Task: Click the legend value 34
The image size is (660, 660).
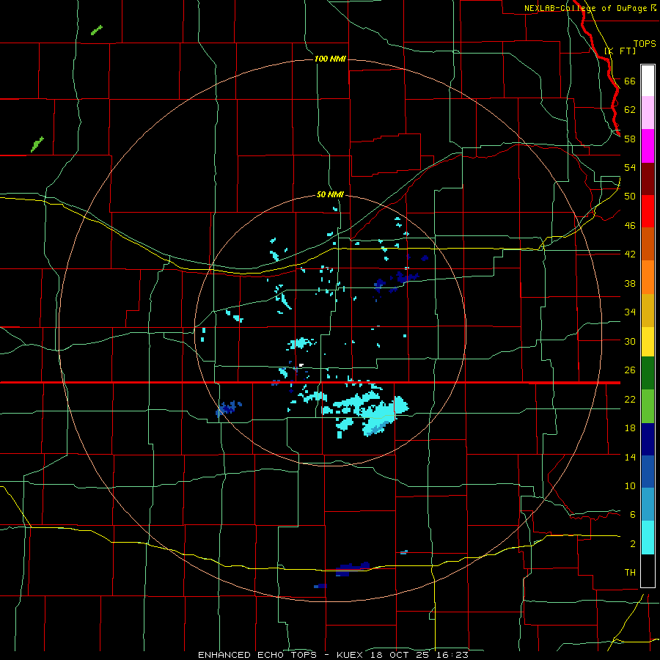Action: [630, 312]
